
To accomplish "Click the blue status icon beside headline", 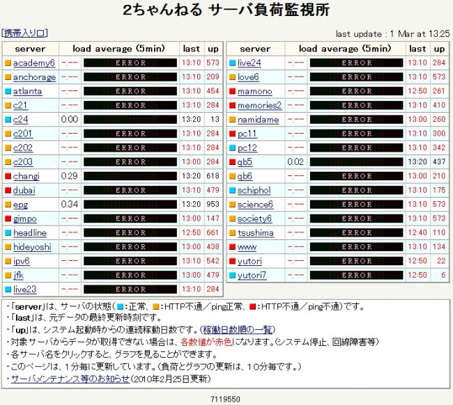I will pos(8,232).
